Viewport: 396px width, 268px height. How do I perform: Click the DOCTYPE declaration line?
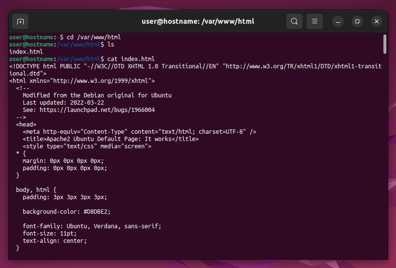pos(195,66)
